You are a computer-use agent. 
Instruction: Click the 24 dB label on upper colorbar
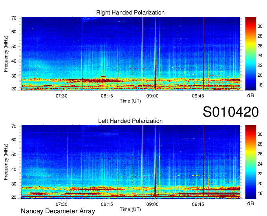coord(260,56)
